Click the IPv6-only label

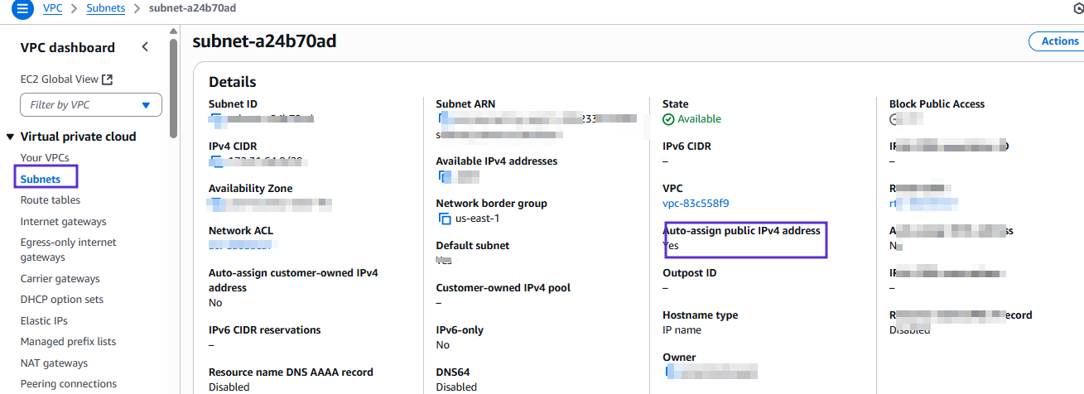click(x=460, y=330)
